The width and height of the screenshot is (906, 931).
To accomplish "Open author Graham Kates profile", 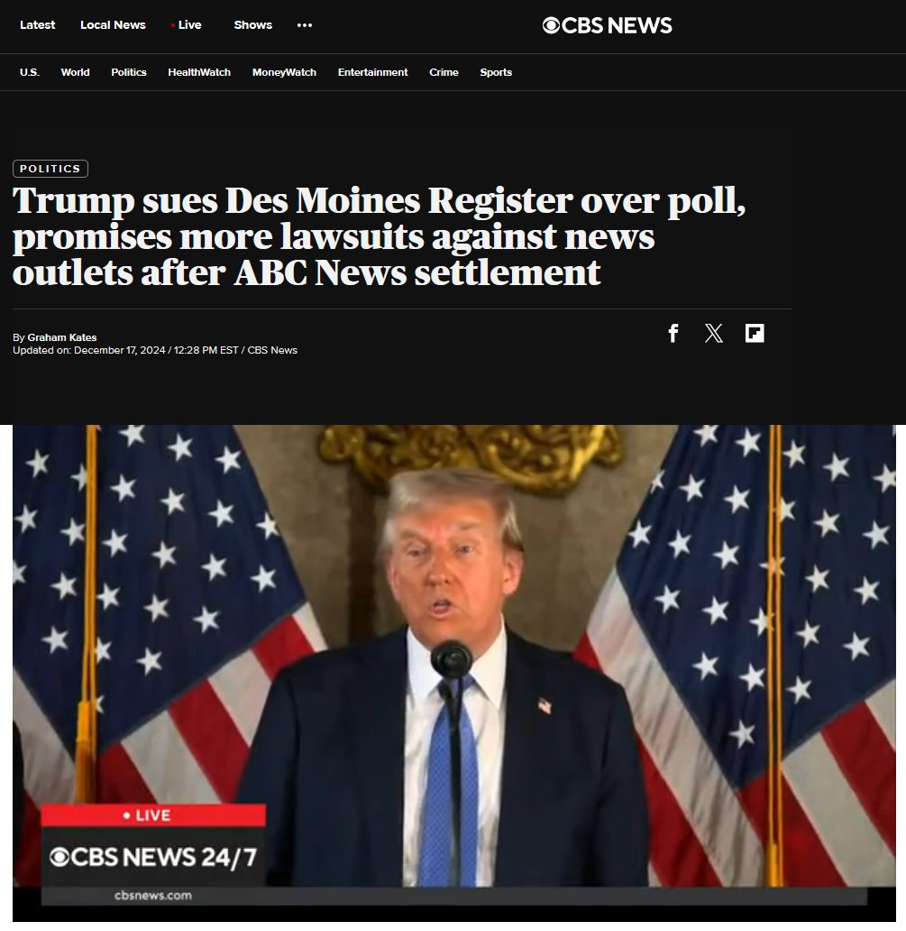I will coord(61,337).
